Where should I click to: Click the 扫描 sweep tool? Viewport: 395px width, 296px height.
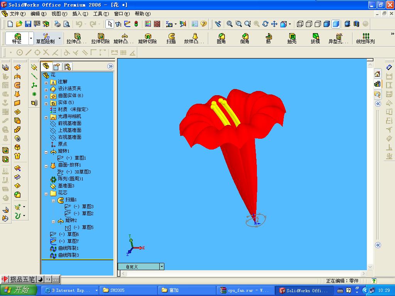(171, 39)
